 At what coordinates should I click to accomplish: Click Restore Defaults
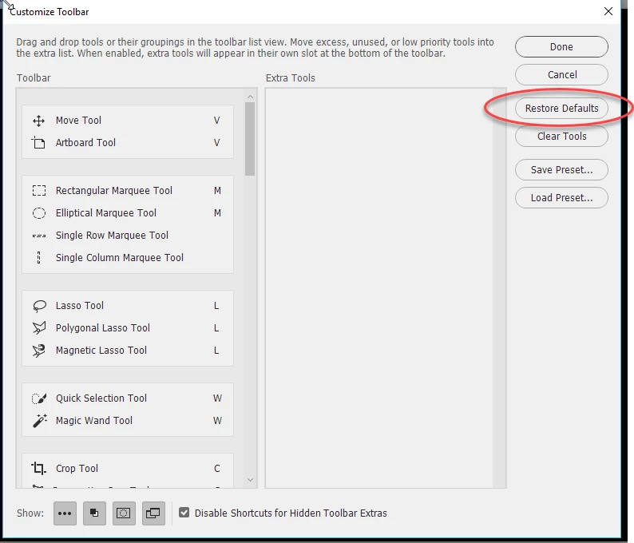pos(561,109)
